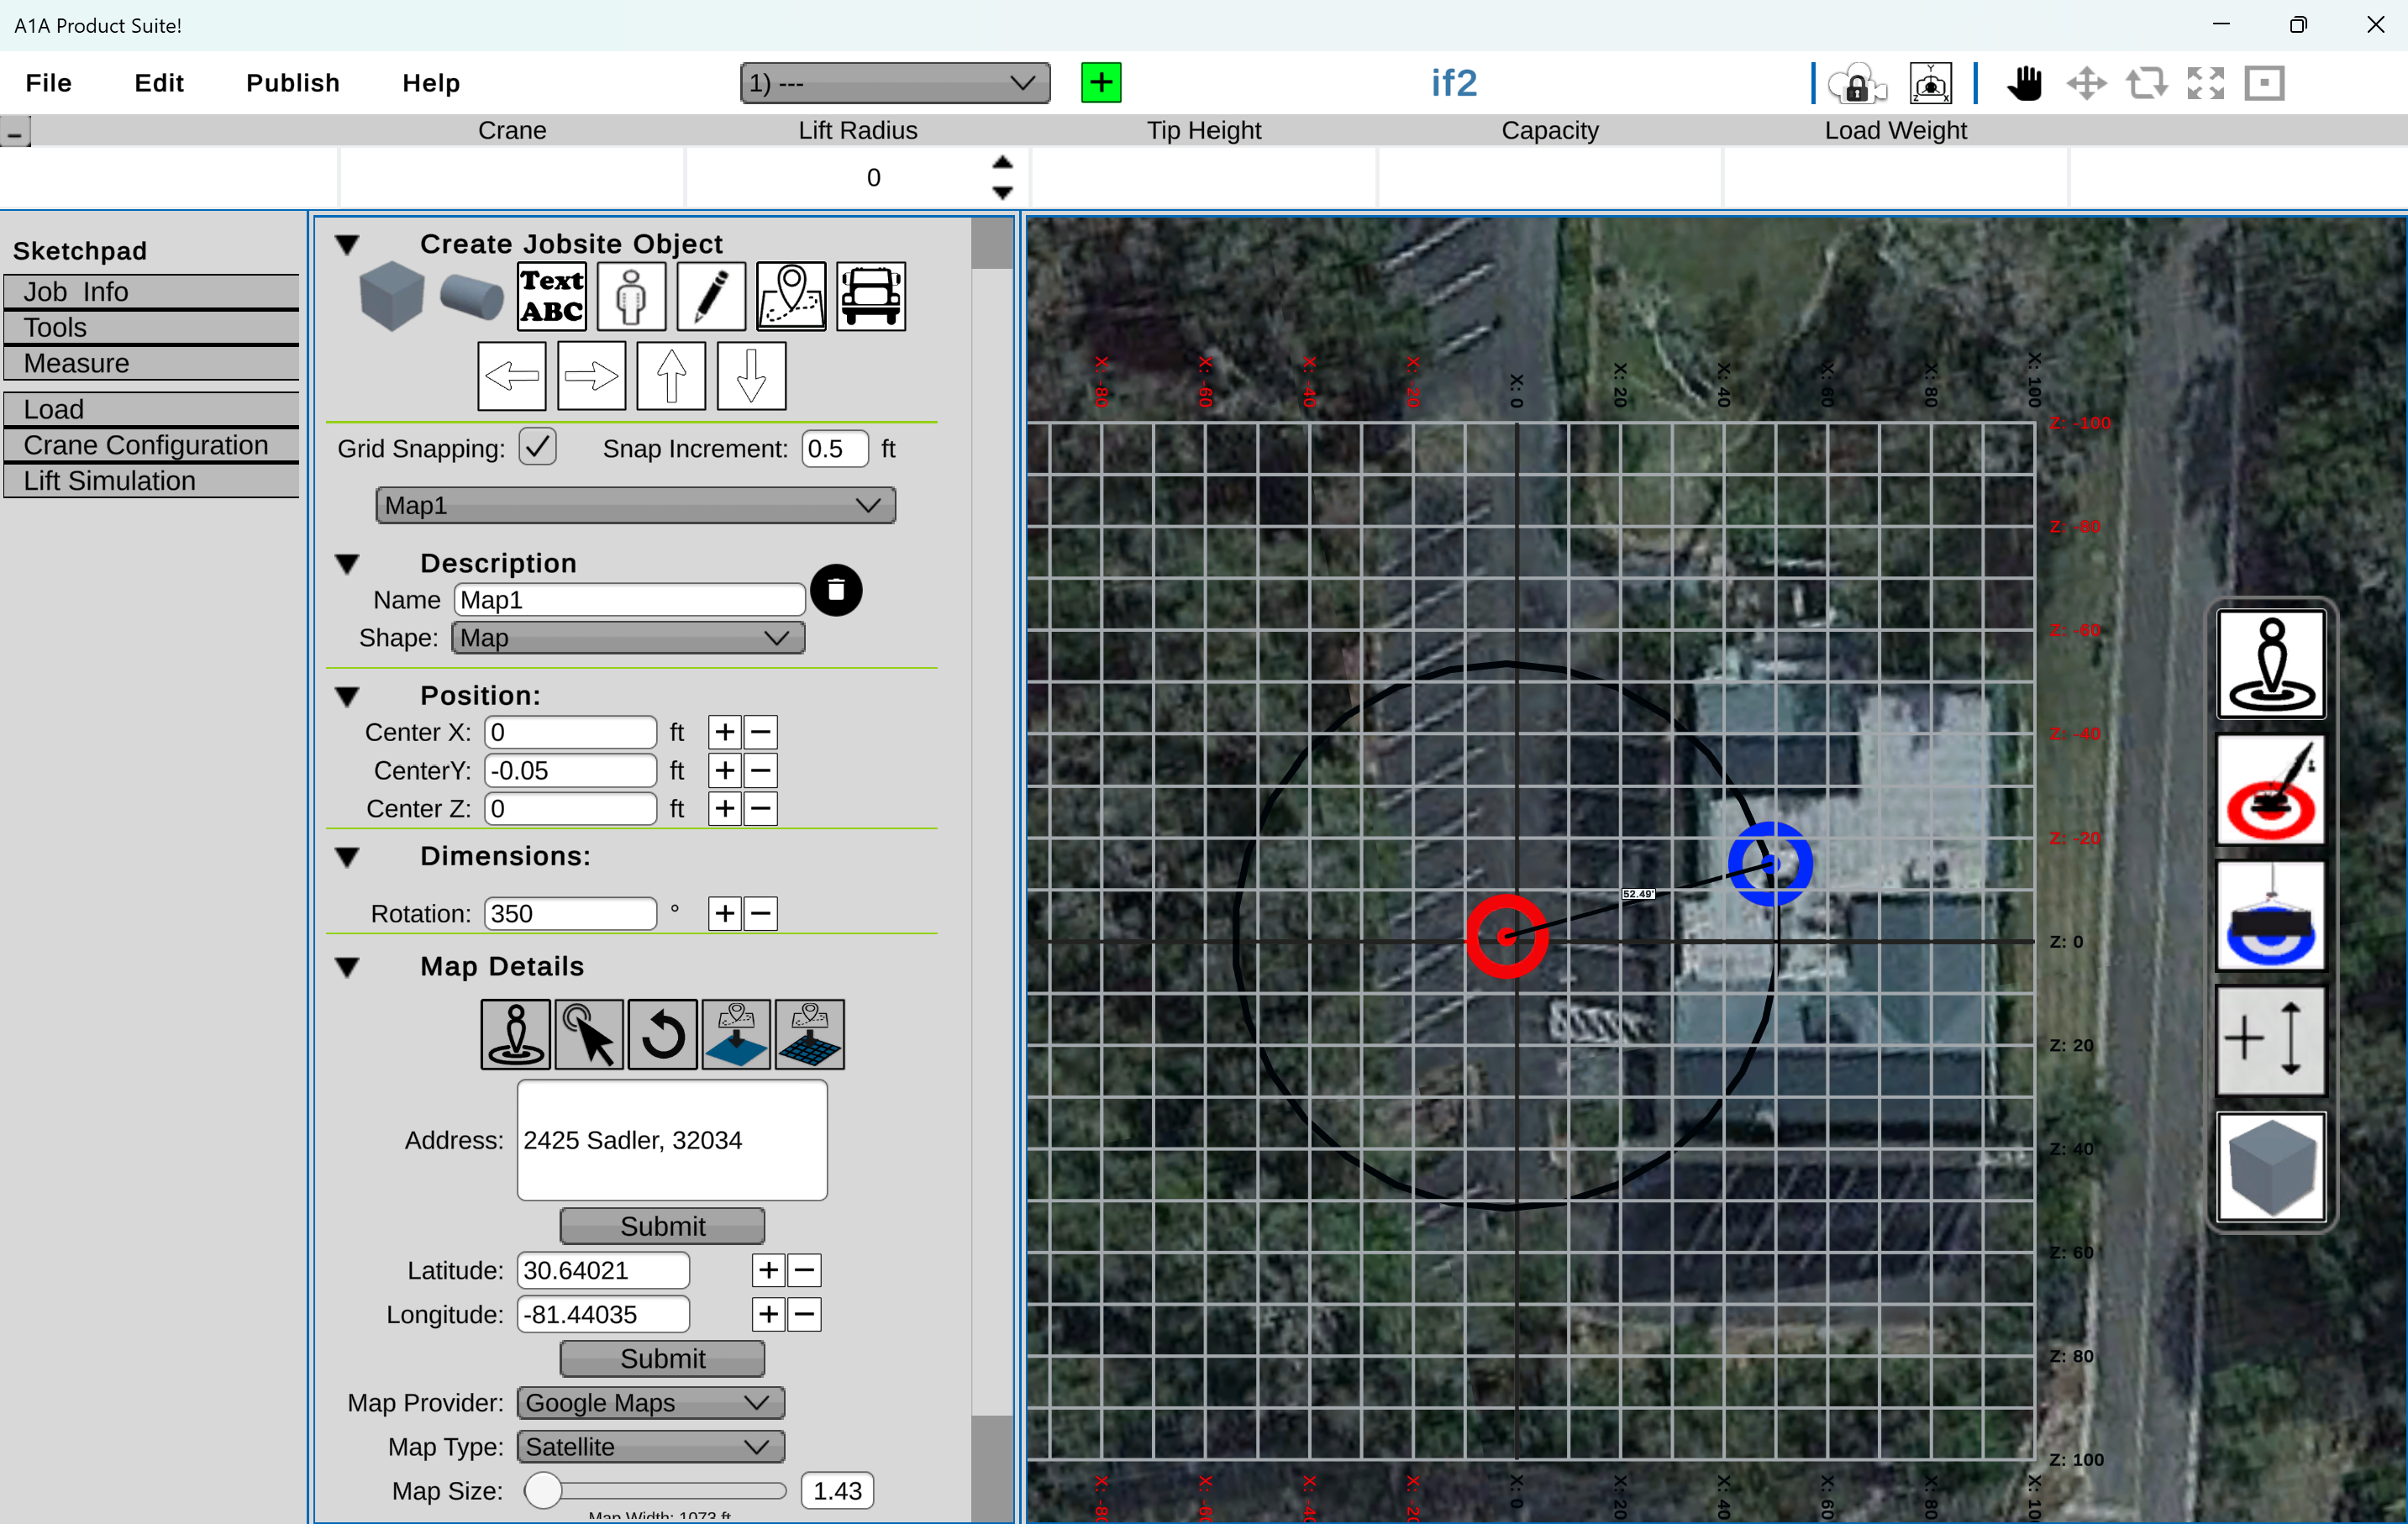Click the center frame view icon
This screenshot has height=1524, width=2408.
2264,83
